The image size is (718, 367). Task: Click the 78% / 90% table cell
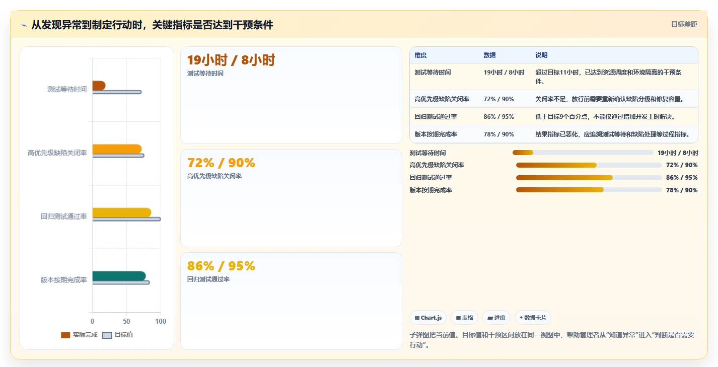[x=498, y=134]
